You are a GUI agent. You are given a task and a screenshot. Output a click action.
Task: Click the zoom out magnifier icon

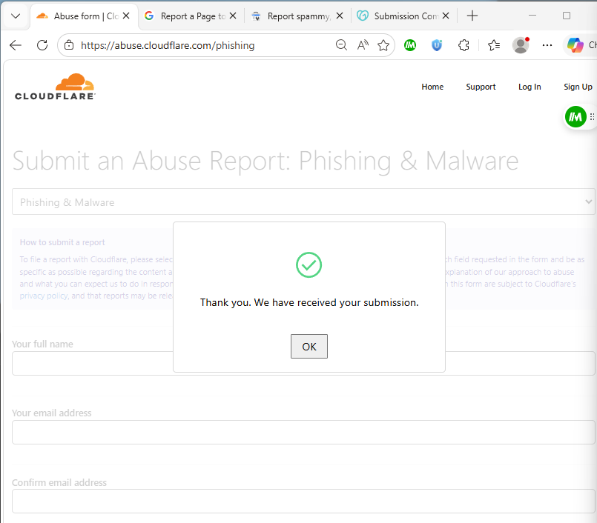click(341, 45)
